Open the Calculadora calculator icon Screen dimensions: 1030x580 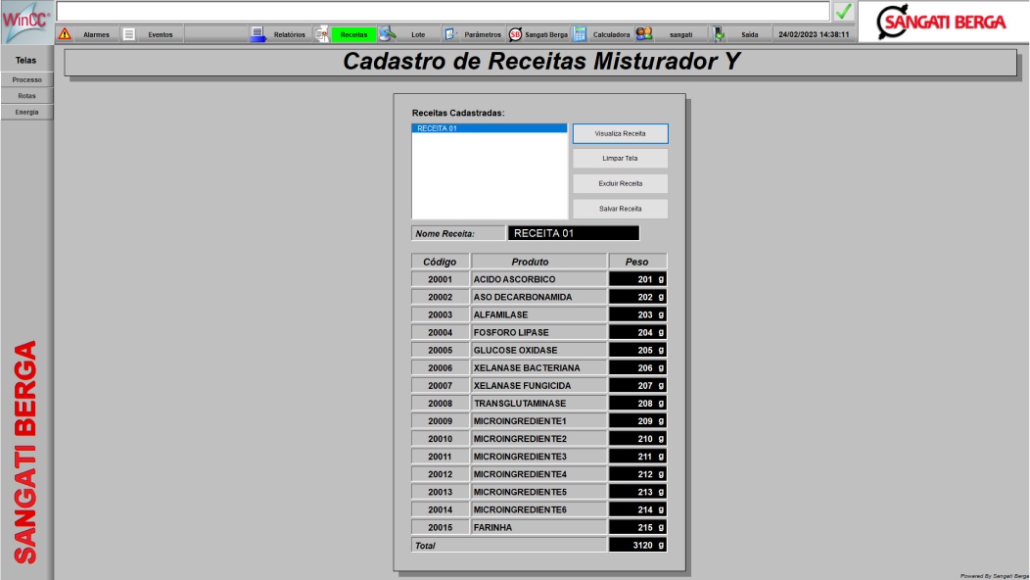[x=580, y=34]
